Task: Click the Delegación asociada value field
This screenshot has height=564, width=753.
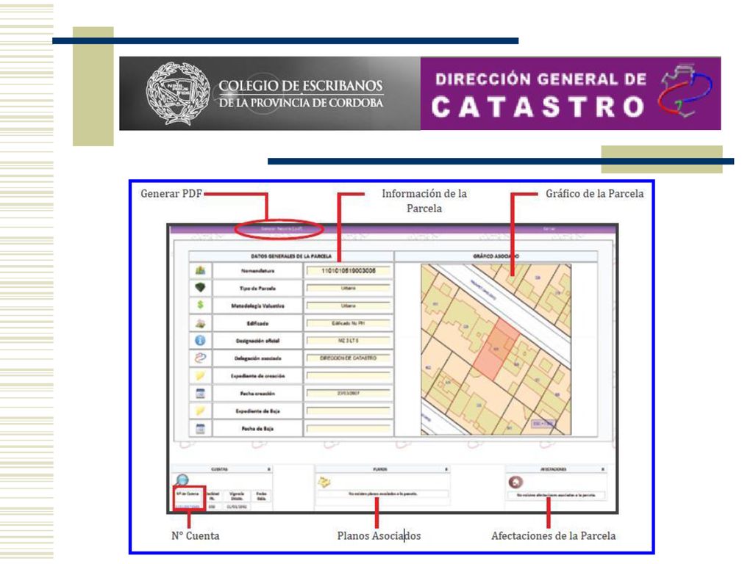Action: [348, 358]
